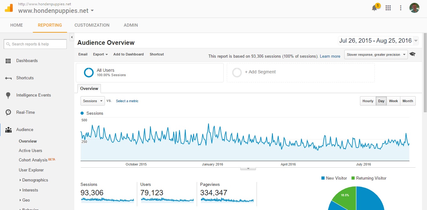Open Real-Time in the sidebar
The image size is (427, 210).
click(x=26, y=113)
